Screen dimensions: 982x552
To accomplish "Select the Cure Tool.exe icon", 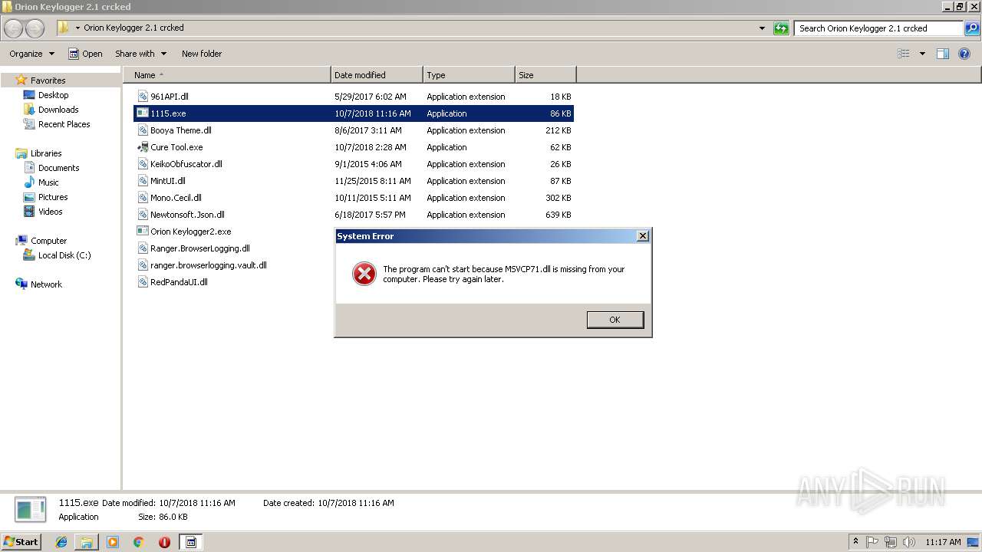I will 143,147.
